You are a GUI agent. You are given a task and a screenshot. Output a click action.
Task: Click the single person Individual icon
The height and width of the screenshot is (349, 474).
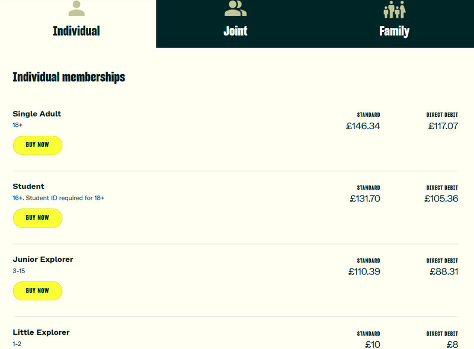76,8
